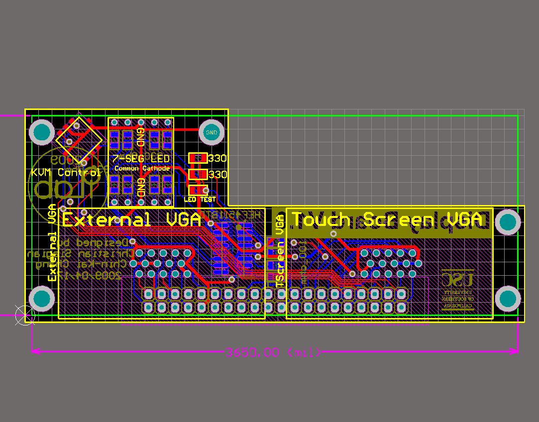Select the LED TEST component footprint

[x=199, y=190]
